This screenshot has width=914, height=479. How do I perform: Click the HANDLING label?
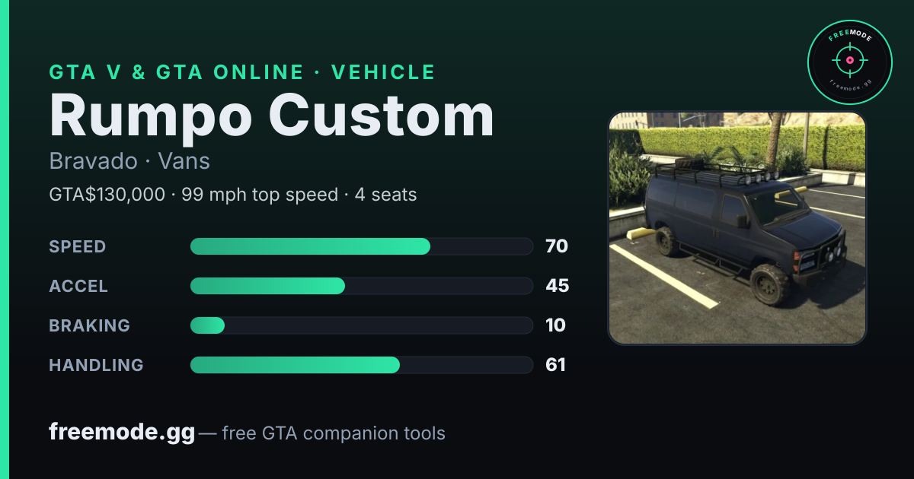96,365
